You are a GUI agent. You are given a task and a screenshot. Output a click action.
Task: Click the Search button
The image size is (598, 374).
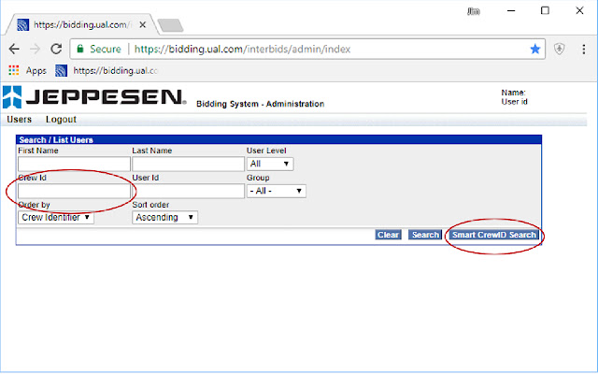click(x=425, y=235)
